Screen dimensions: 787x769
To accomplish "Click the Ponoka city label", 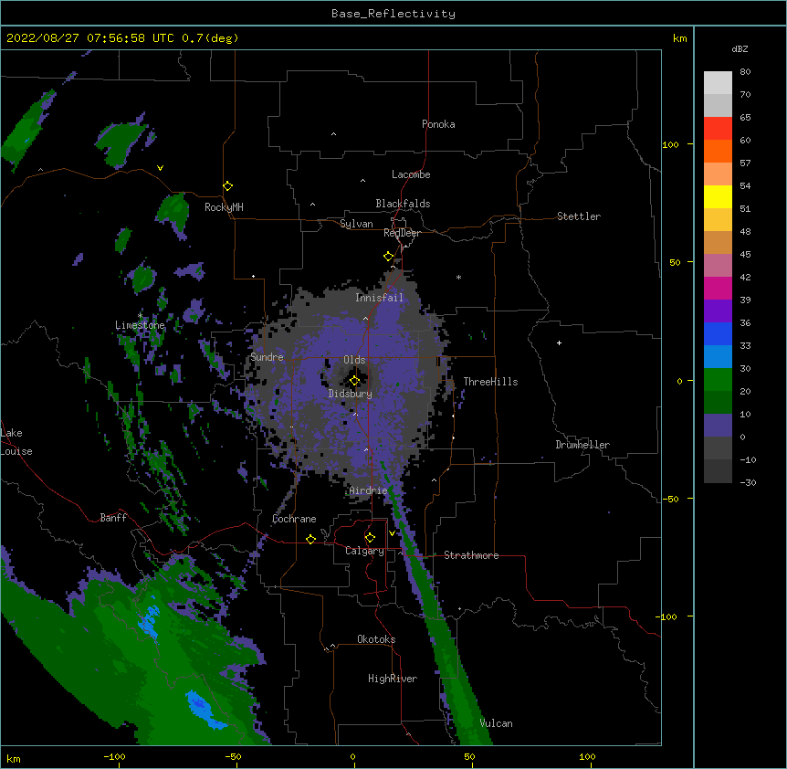I will [438, 124].
